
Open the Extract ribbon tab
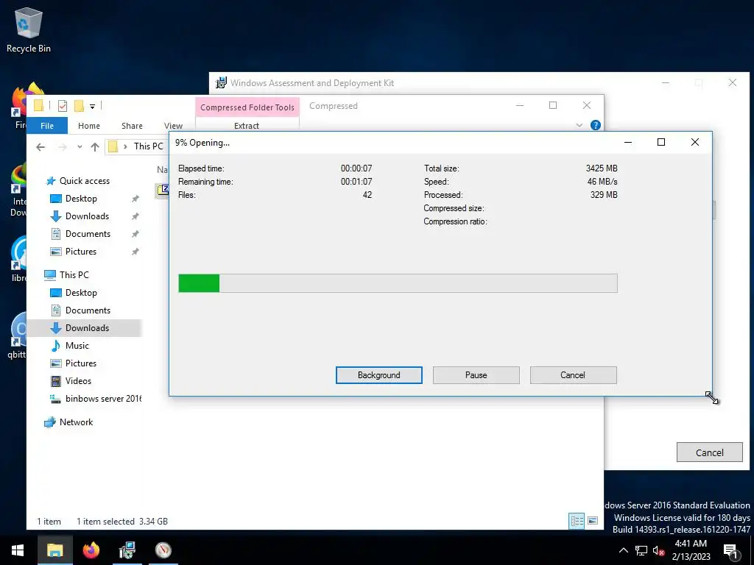247,125
